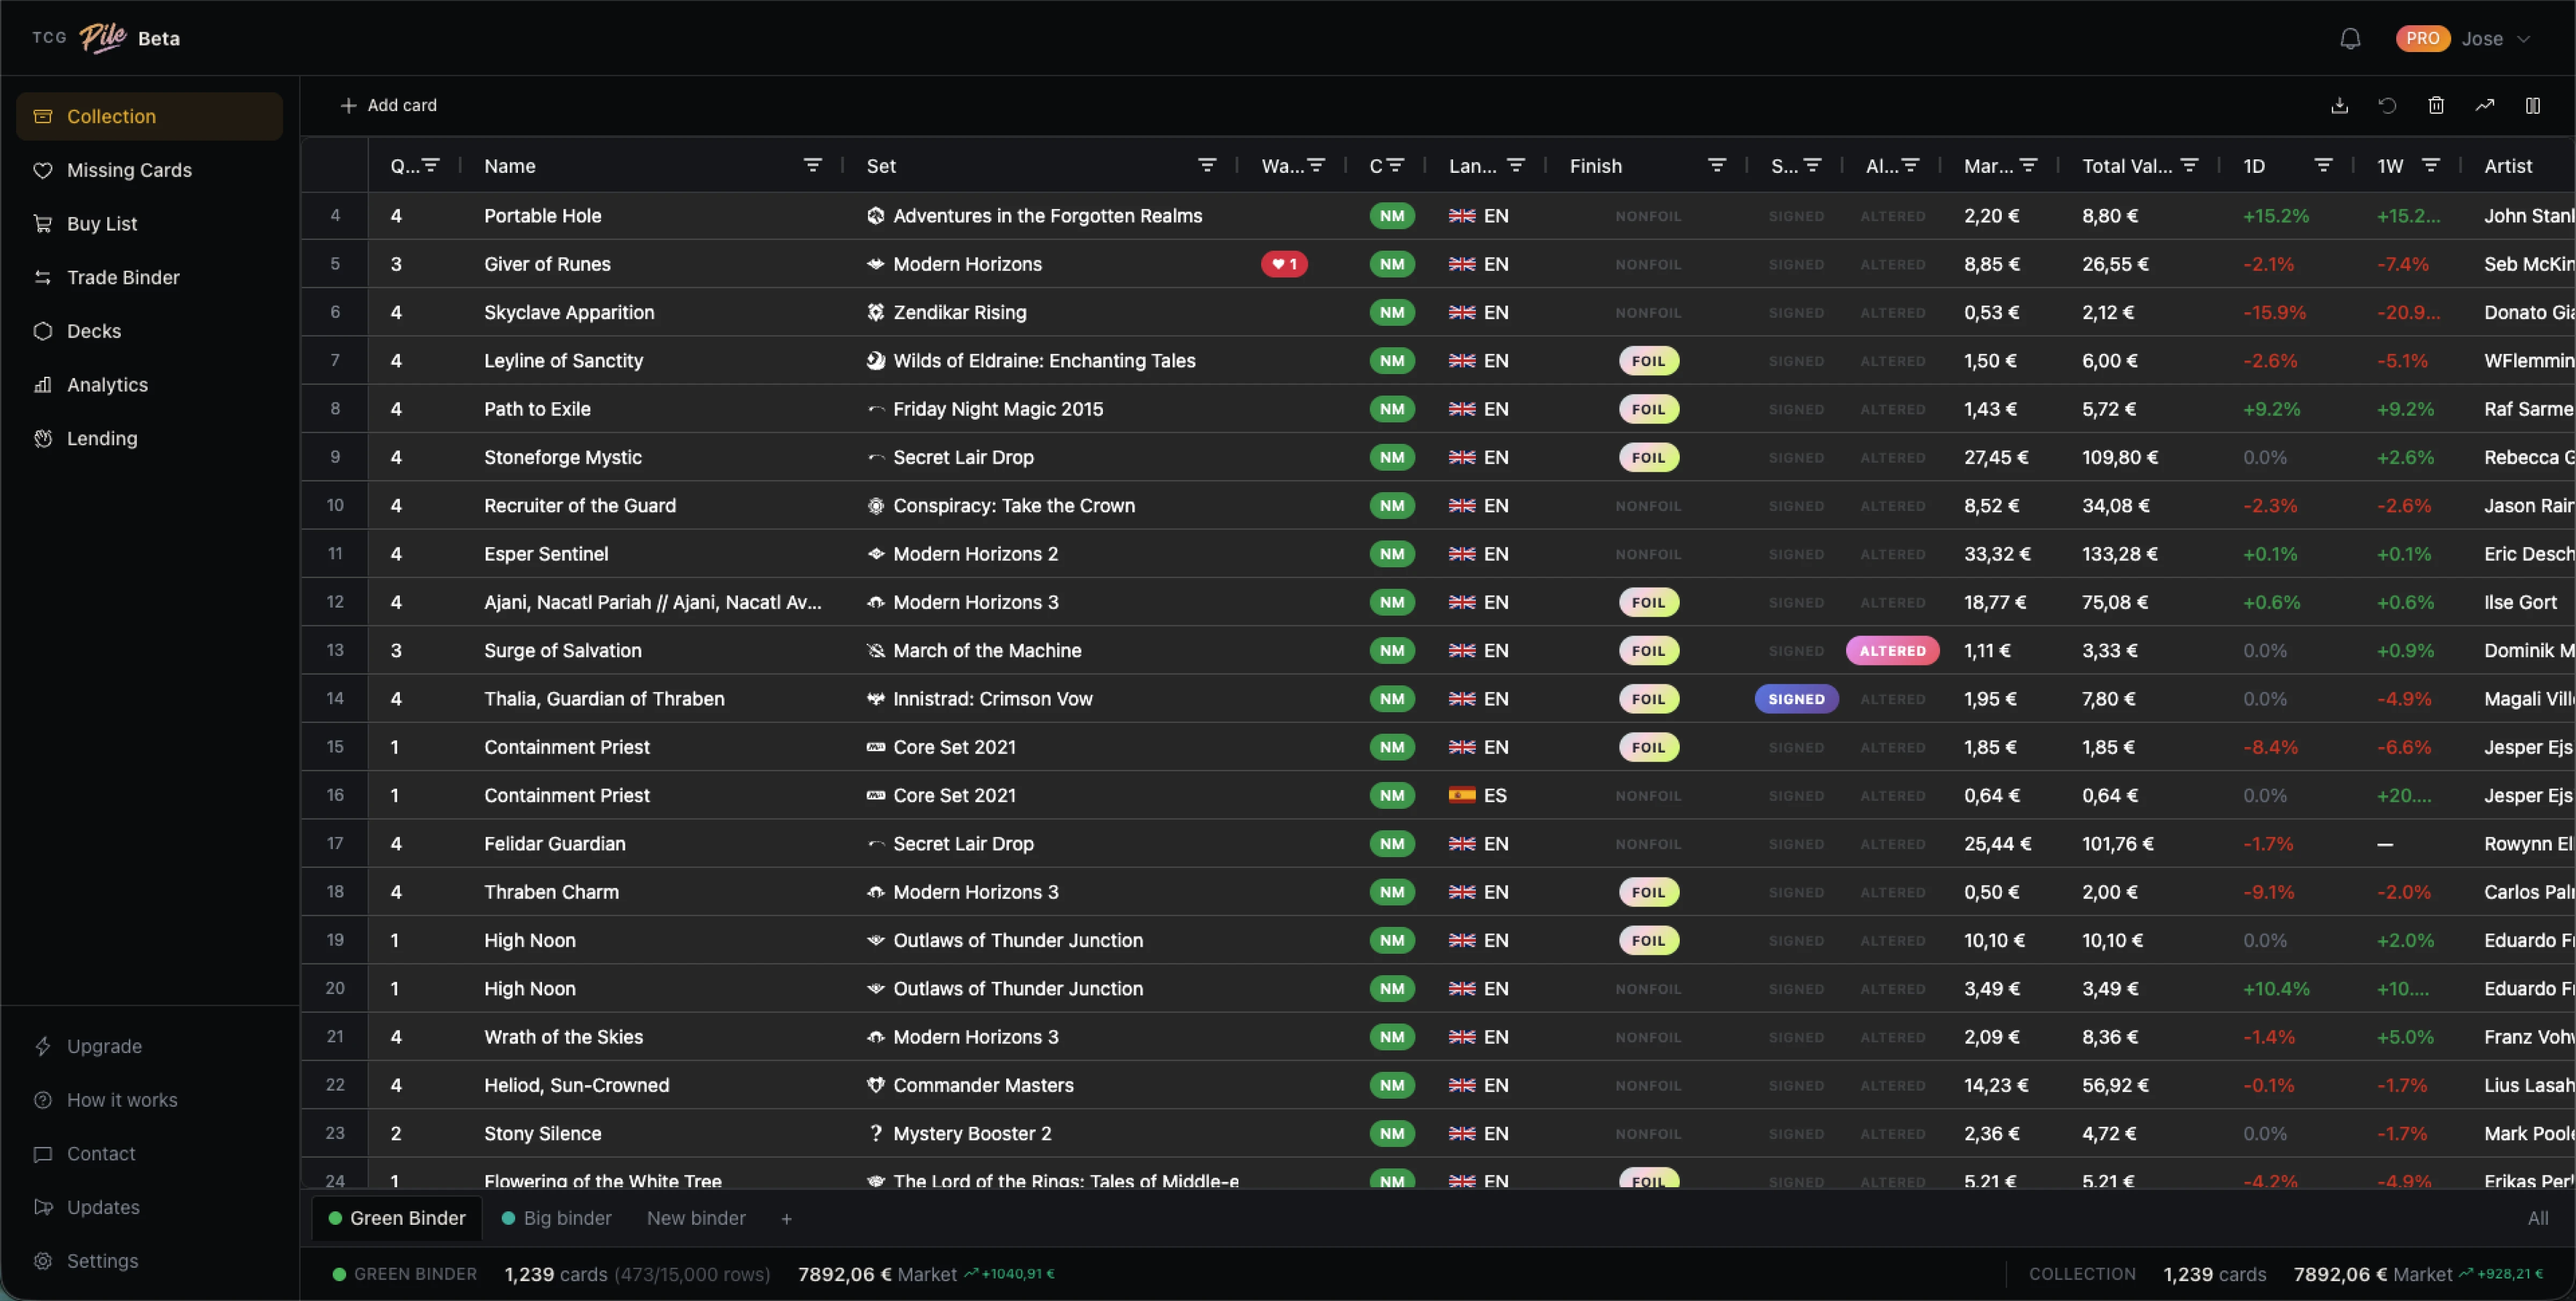This screenshot has height=1301, width=2576.
Task: Click the undo arrow icon
Action: 2387,106
